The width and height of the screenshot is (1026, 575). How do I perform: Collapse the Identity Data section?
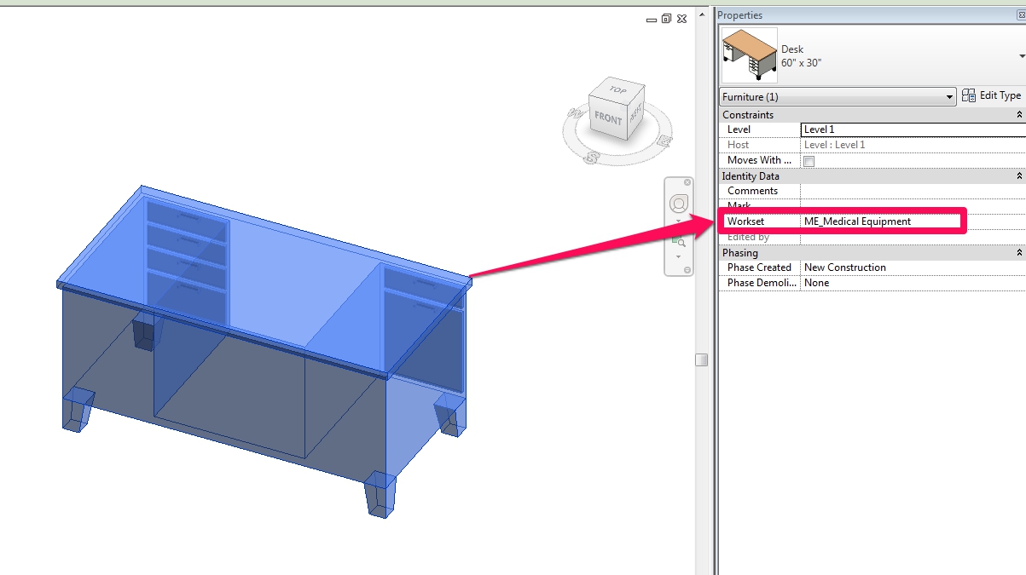[1020, 175]
